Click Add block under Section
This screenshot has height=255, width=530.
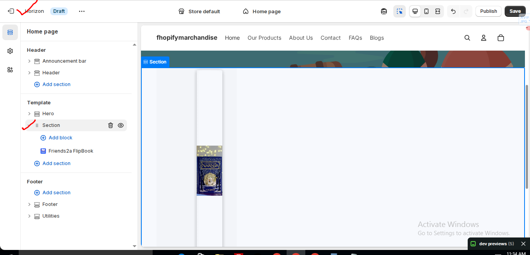[60, 138]
